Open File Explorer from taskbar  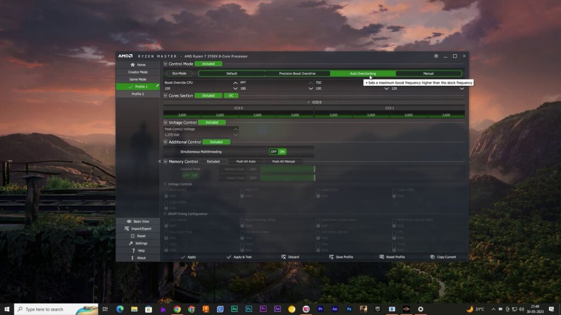coord(134,309)
